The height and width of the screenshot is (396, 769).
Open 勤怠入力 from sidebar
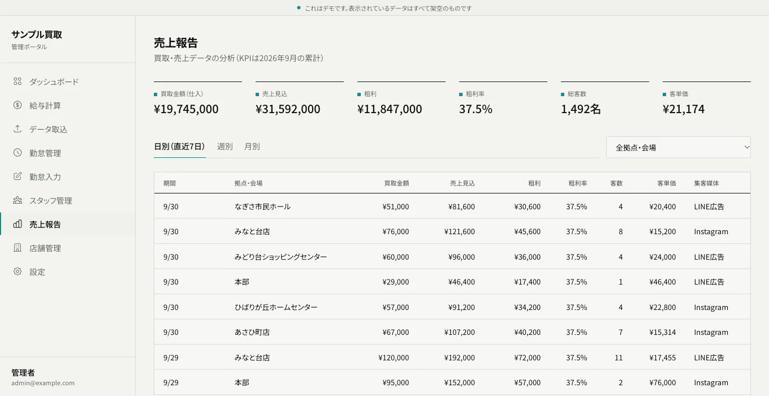click(x=68, y=177)
